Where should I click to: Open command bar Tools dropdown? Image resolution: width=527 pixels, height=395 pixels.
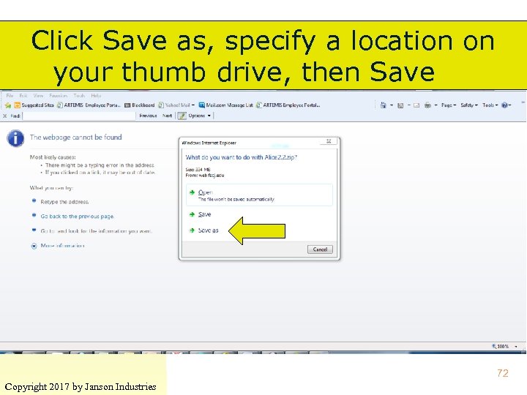pyautogui.click(x=490, y=105)
